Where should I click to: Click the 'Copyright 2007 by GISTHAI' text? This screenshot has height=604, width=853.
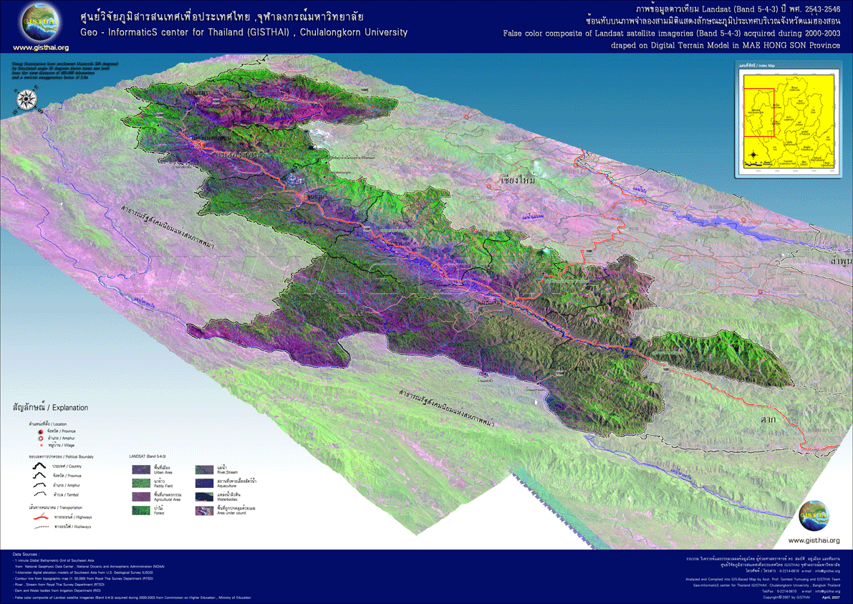tap(786, 598)
